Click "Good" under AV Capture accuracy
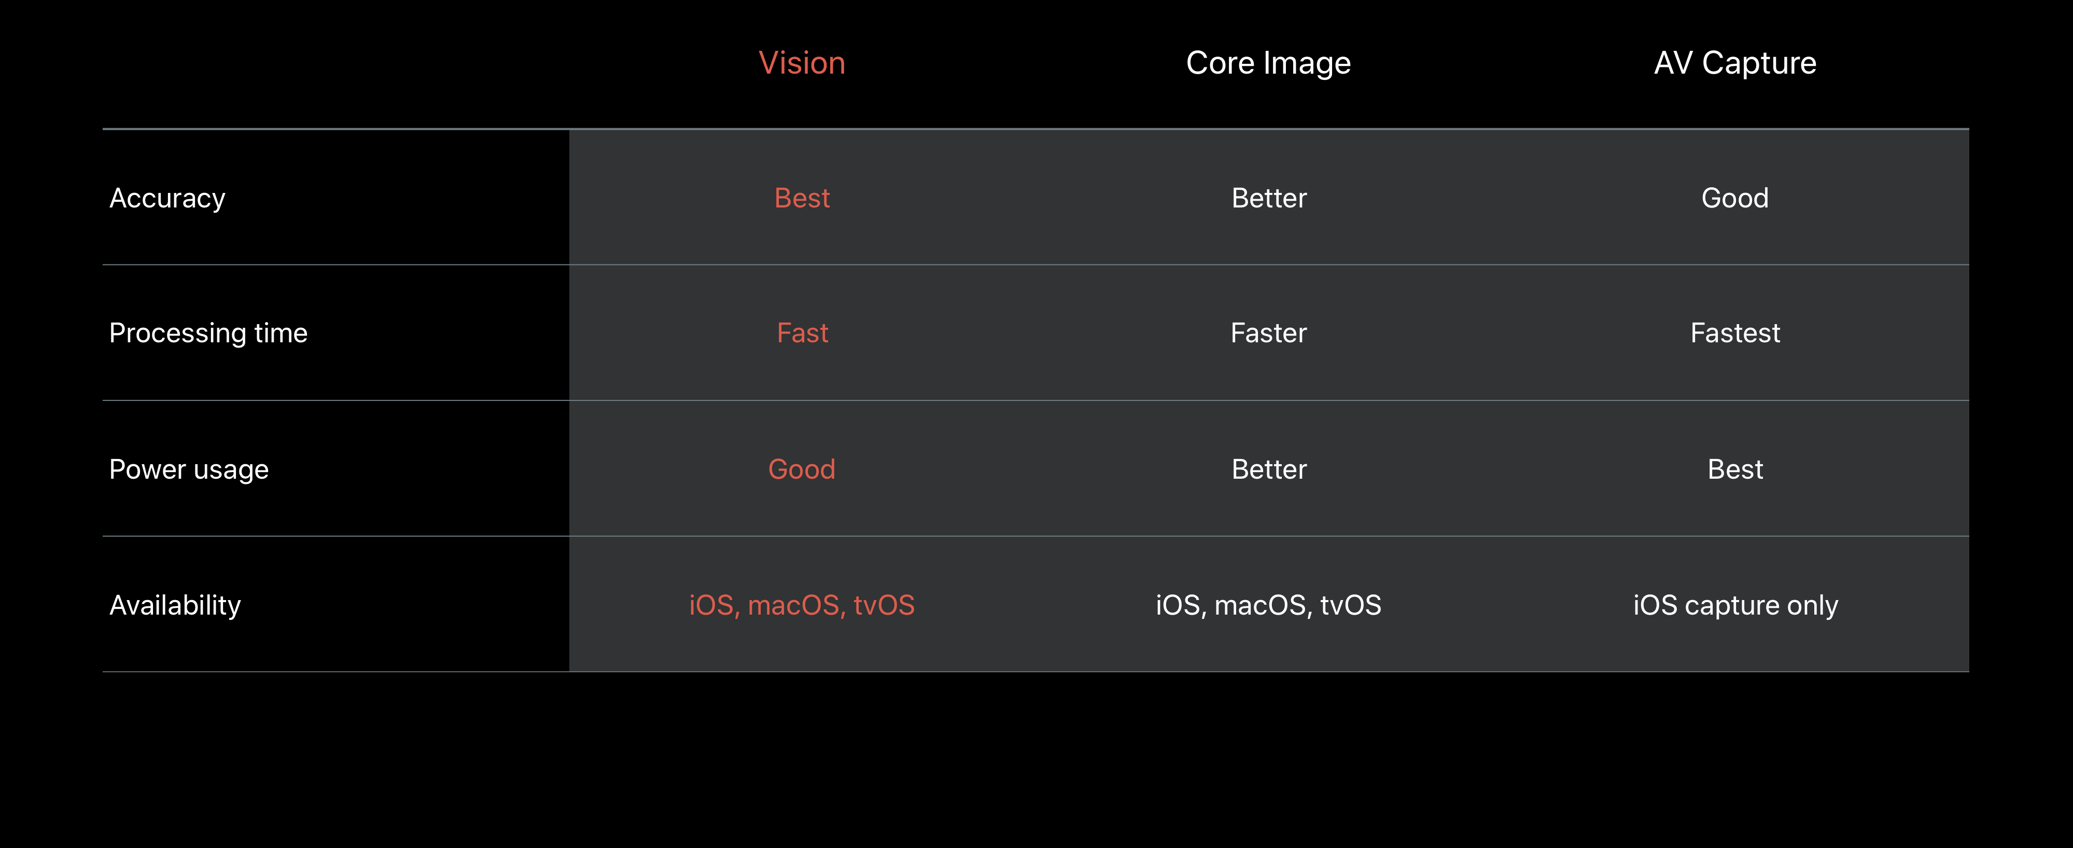 click(1734, 198)
